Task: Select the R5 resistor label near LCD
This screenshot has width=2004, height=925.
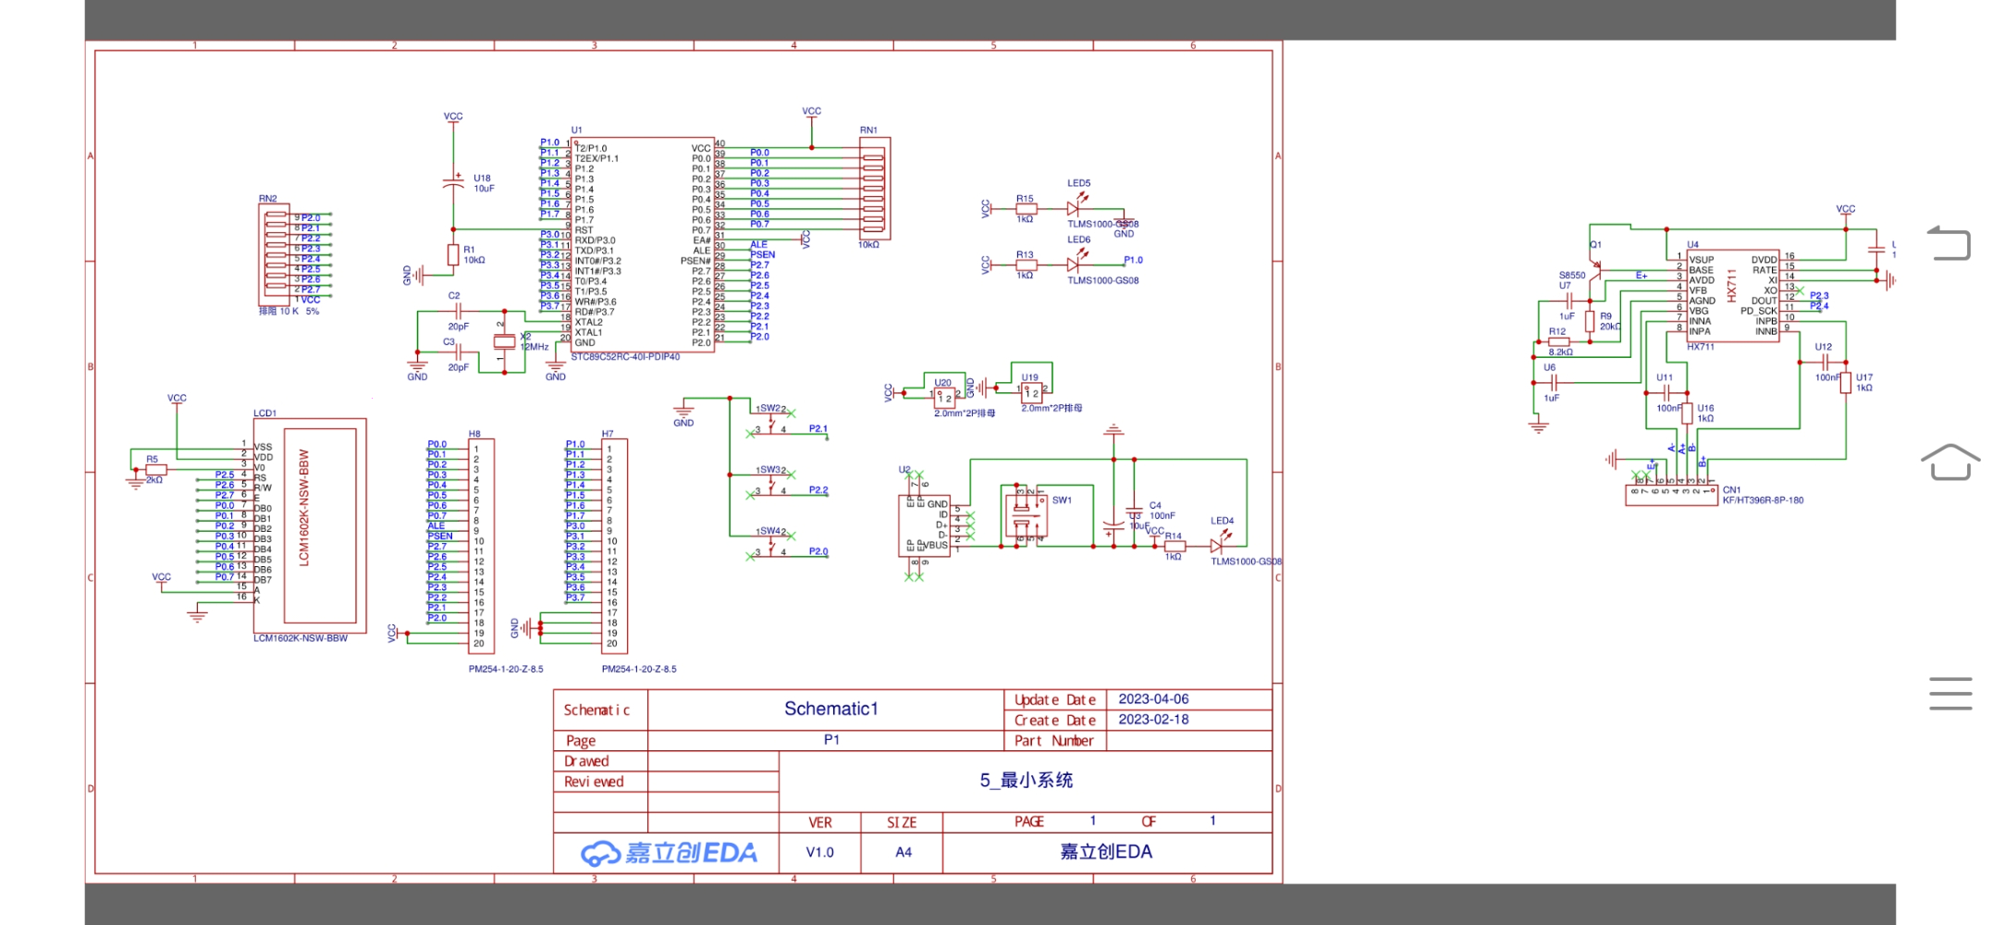Action: (x=153, y=460)
